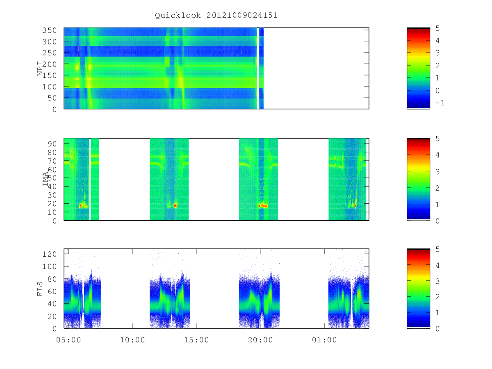Select the ELS axis label

point(40,289)
